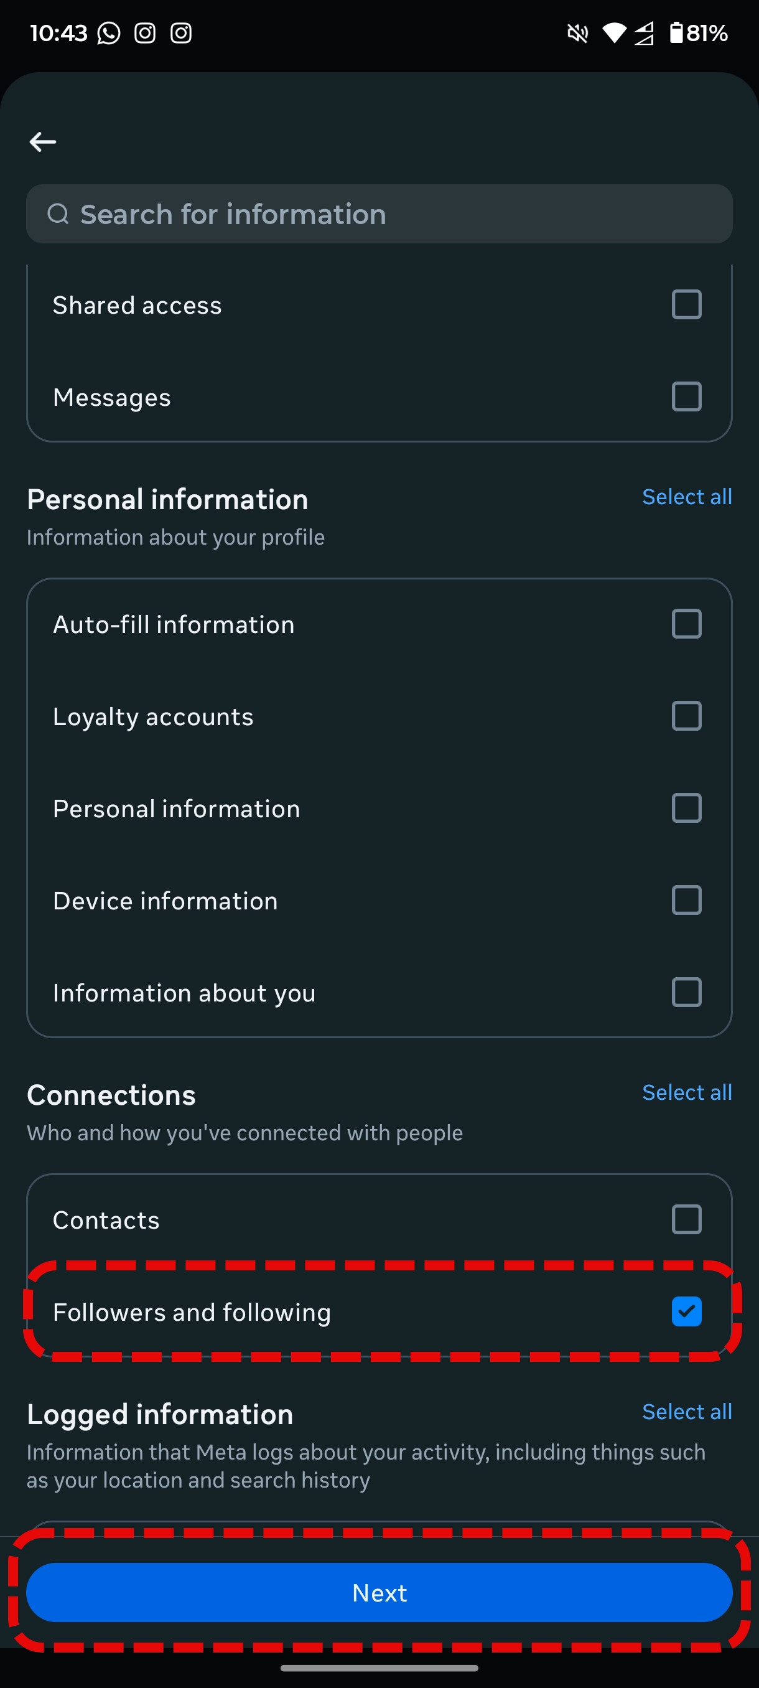This screenshot has width=759, height=1688.
Task: Tap the first Instagram notification icon
Action: pyautogui.click(x=144, y=32)
